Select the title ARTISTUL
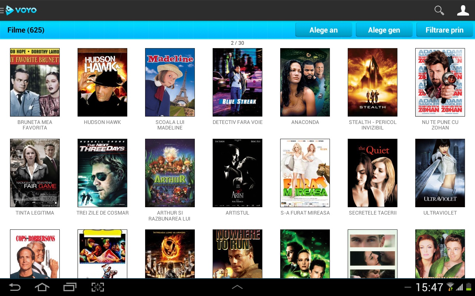Image resolution: width=475 pixels, height=296 pixels. (x=237, y=213)
